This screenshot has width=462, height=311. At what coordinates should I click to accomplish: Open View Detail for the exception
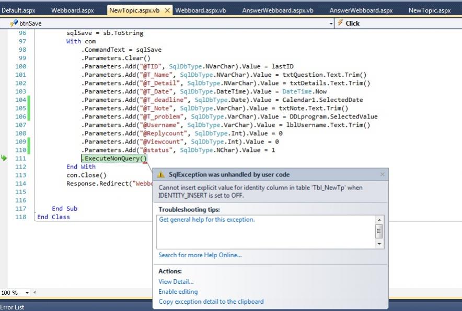176,282
